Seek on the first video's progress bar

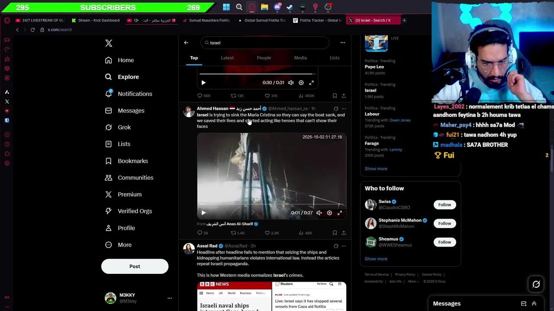click(257, 74)
